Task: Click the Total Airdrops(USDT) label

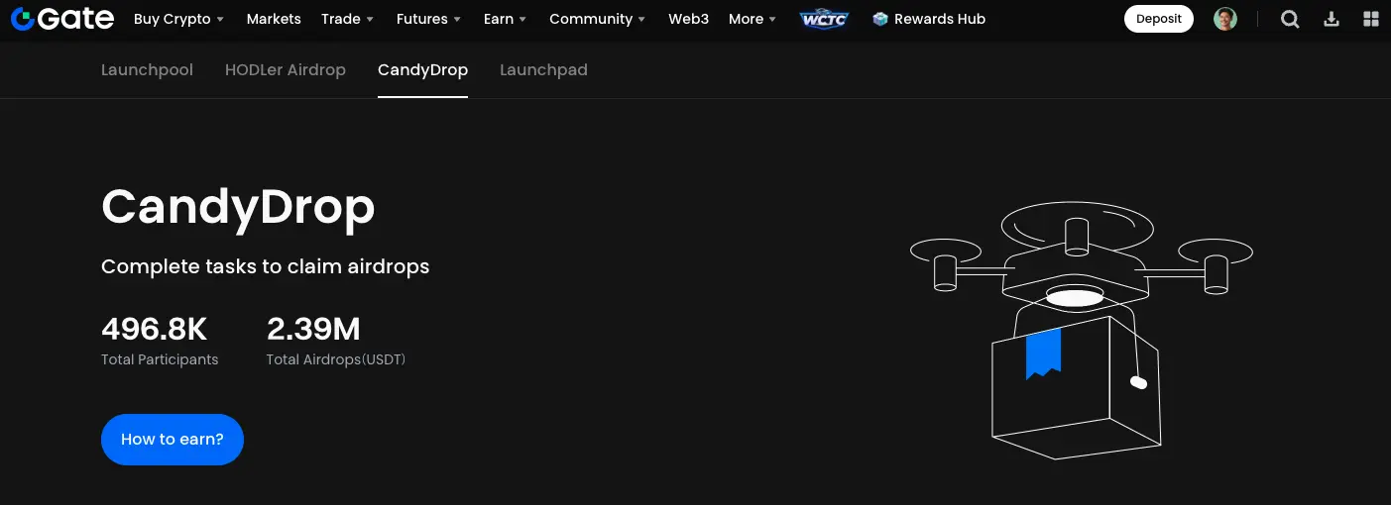Action: 336,359
